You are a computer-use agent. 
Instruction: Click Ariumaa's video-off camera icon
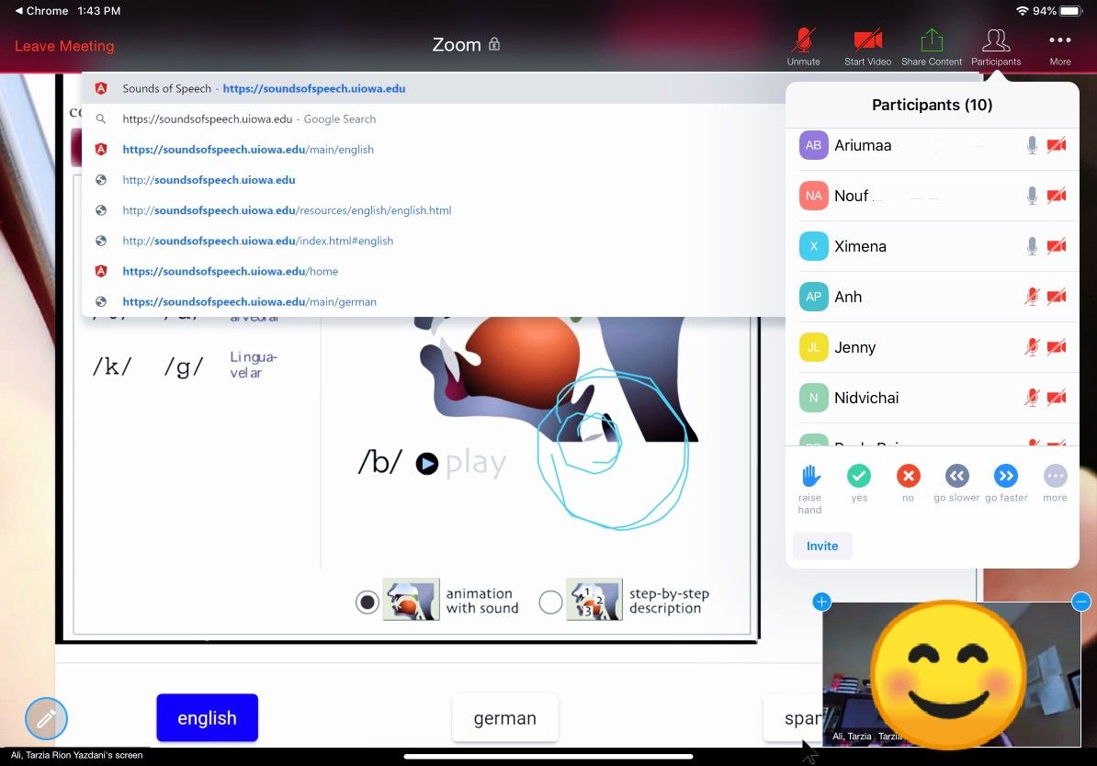(x=1057, y=145)
